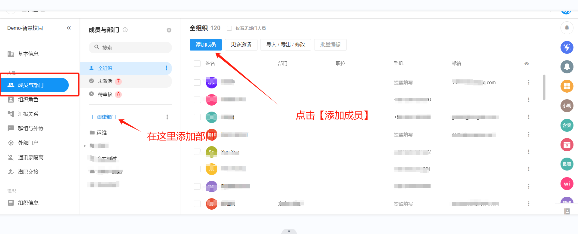The image size is (578, 234).
Task: Open the red calendar icon in right sidebar
Action: point(567,145)
